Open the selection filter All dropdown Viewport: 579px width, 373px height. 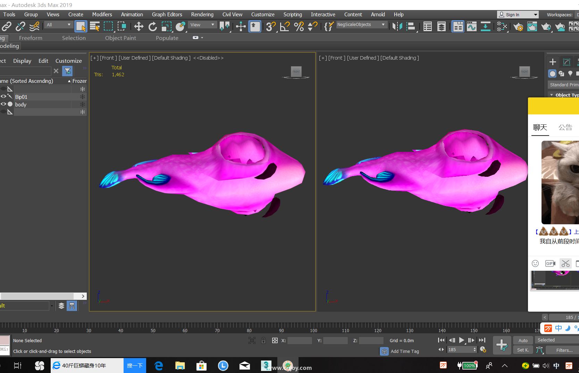coord(58,25)
